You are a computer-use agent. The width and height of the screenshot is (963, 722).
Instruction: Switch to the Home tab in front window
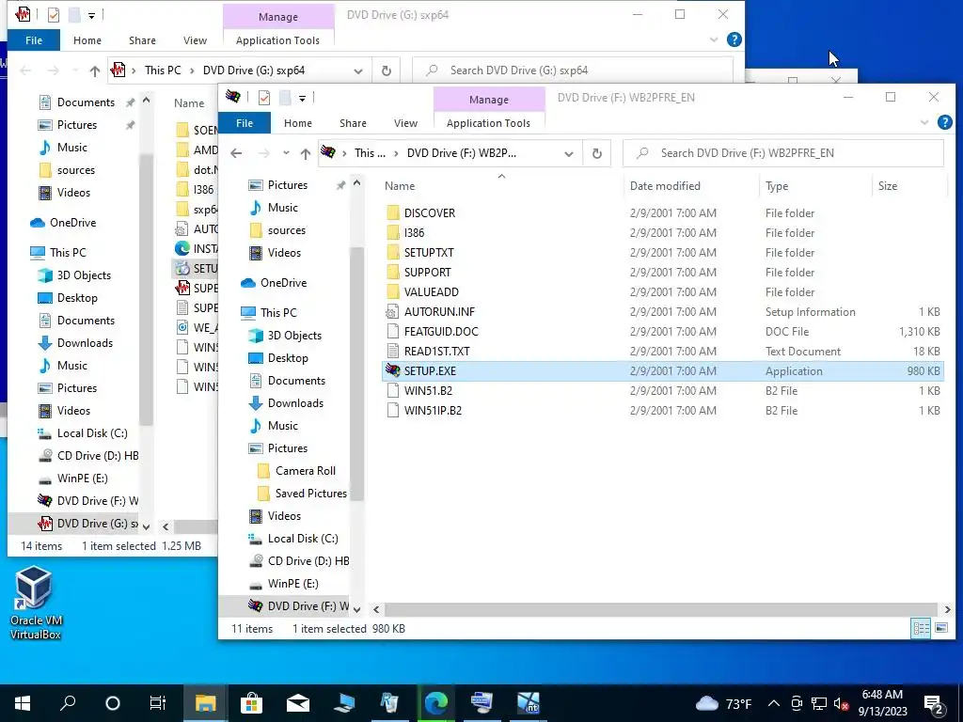(298, 123)
